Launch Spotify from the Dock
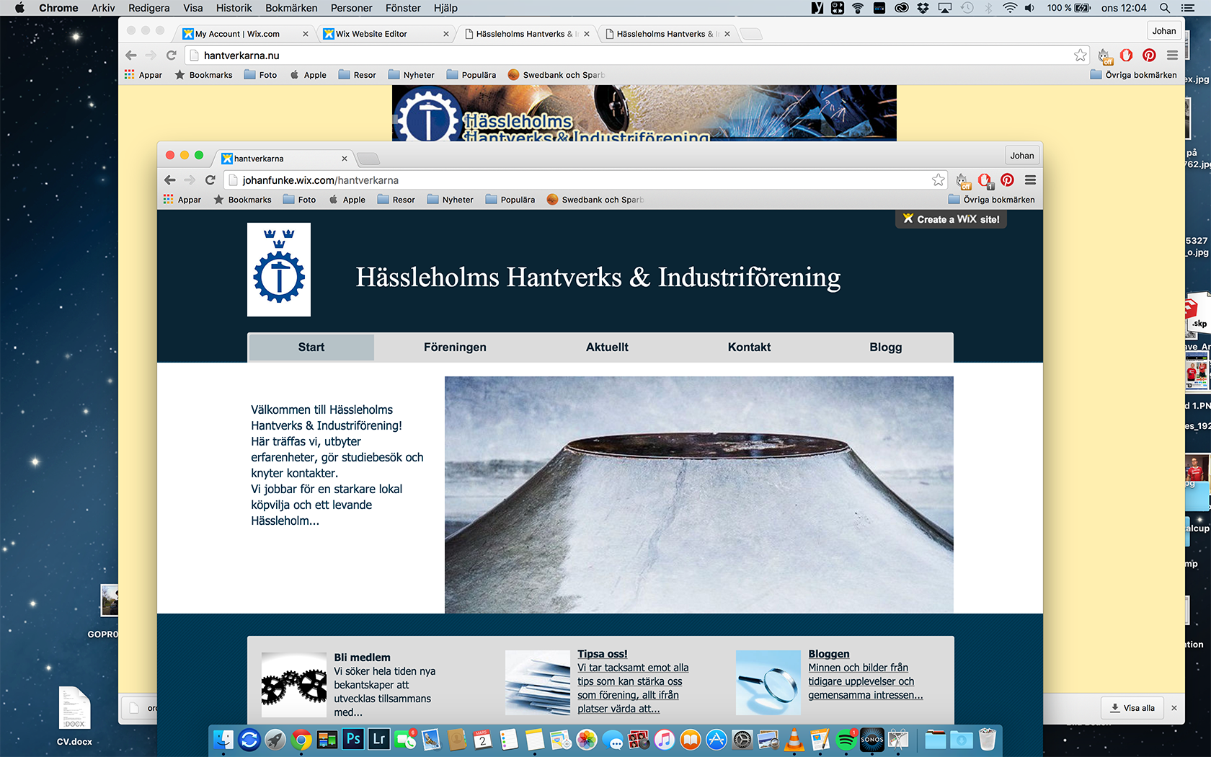Image resolution: width=1211 pixels, height=757 pixels. pyautogui.click(x=846, y=739)
